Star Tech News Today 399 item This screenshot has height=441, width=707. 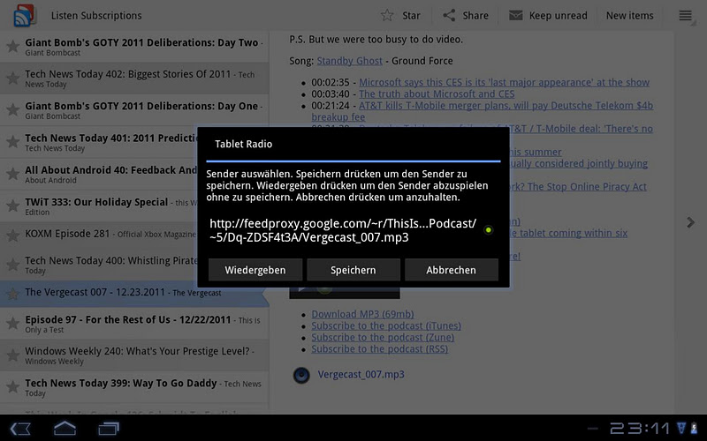[x=12, y=387]
